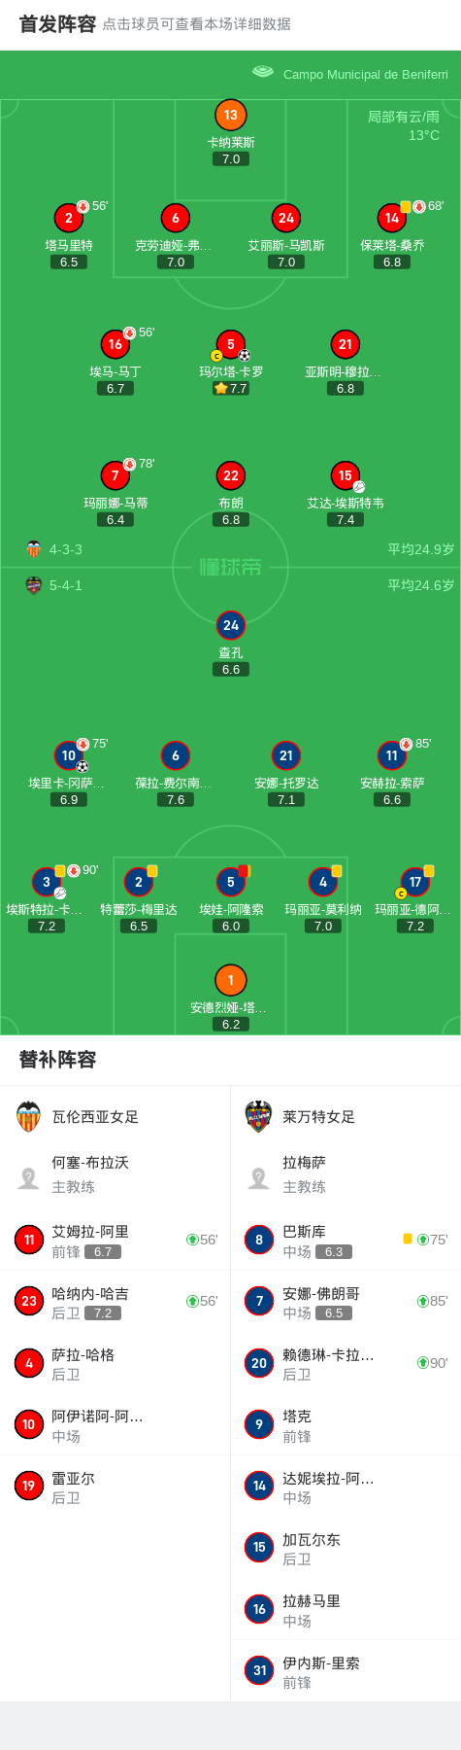The image size is (461, 1750).
Task: View coach 何塞-布拉沃 profile
Action: (x=115, y=1174)
